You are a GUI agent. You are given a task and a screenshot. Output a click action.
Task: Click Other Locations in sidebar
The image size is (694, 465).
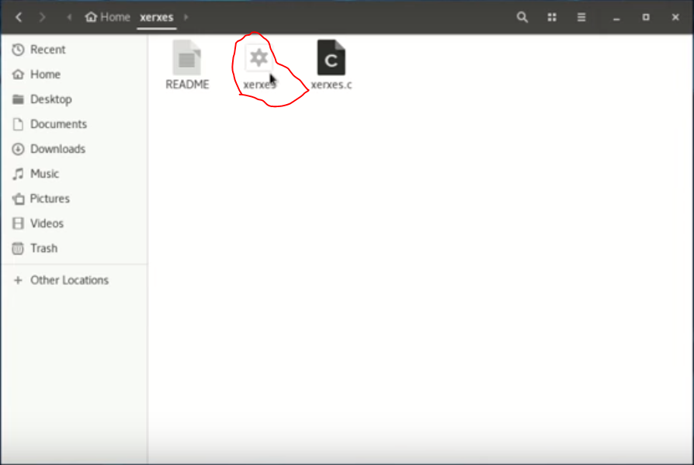[69, 280]
